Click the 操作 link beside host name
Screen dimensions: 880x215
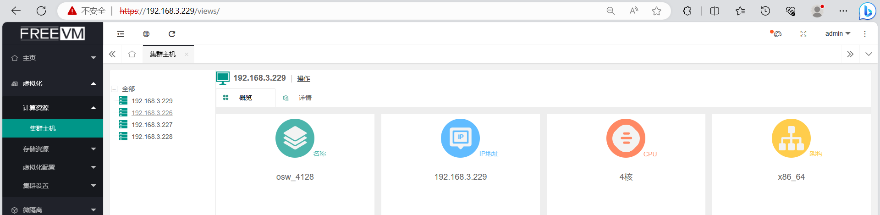tap(303, 78)
